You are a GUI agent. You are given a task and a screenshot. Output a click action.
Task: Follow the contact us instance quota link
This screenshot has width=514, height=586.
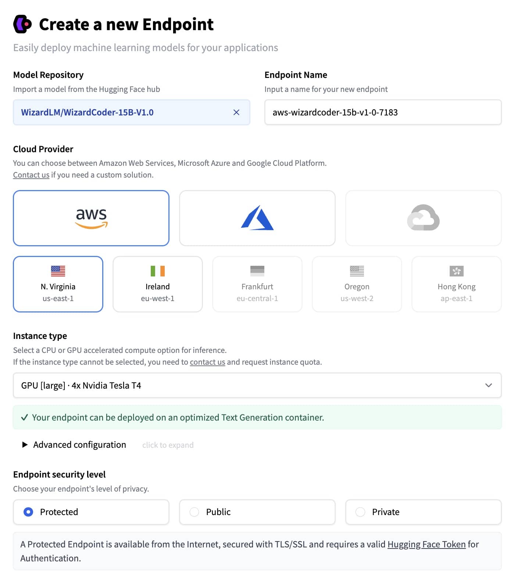pos(207,362)
